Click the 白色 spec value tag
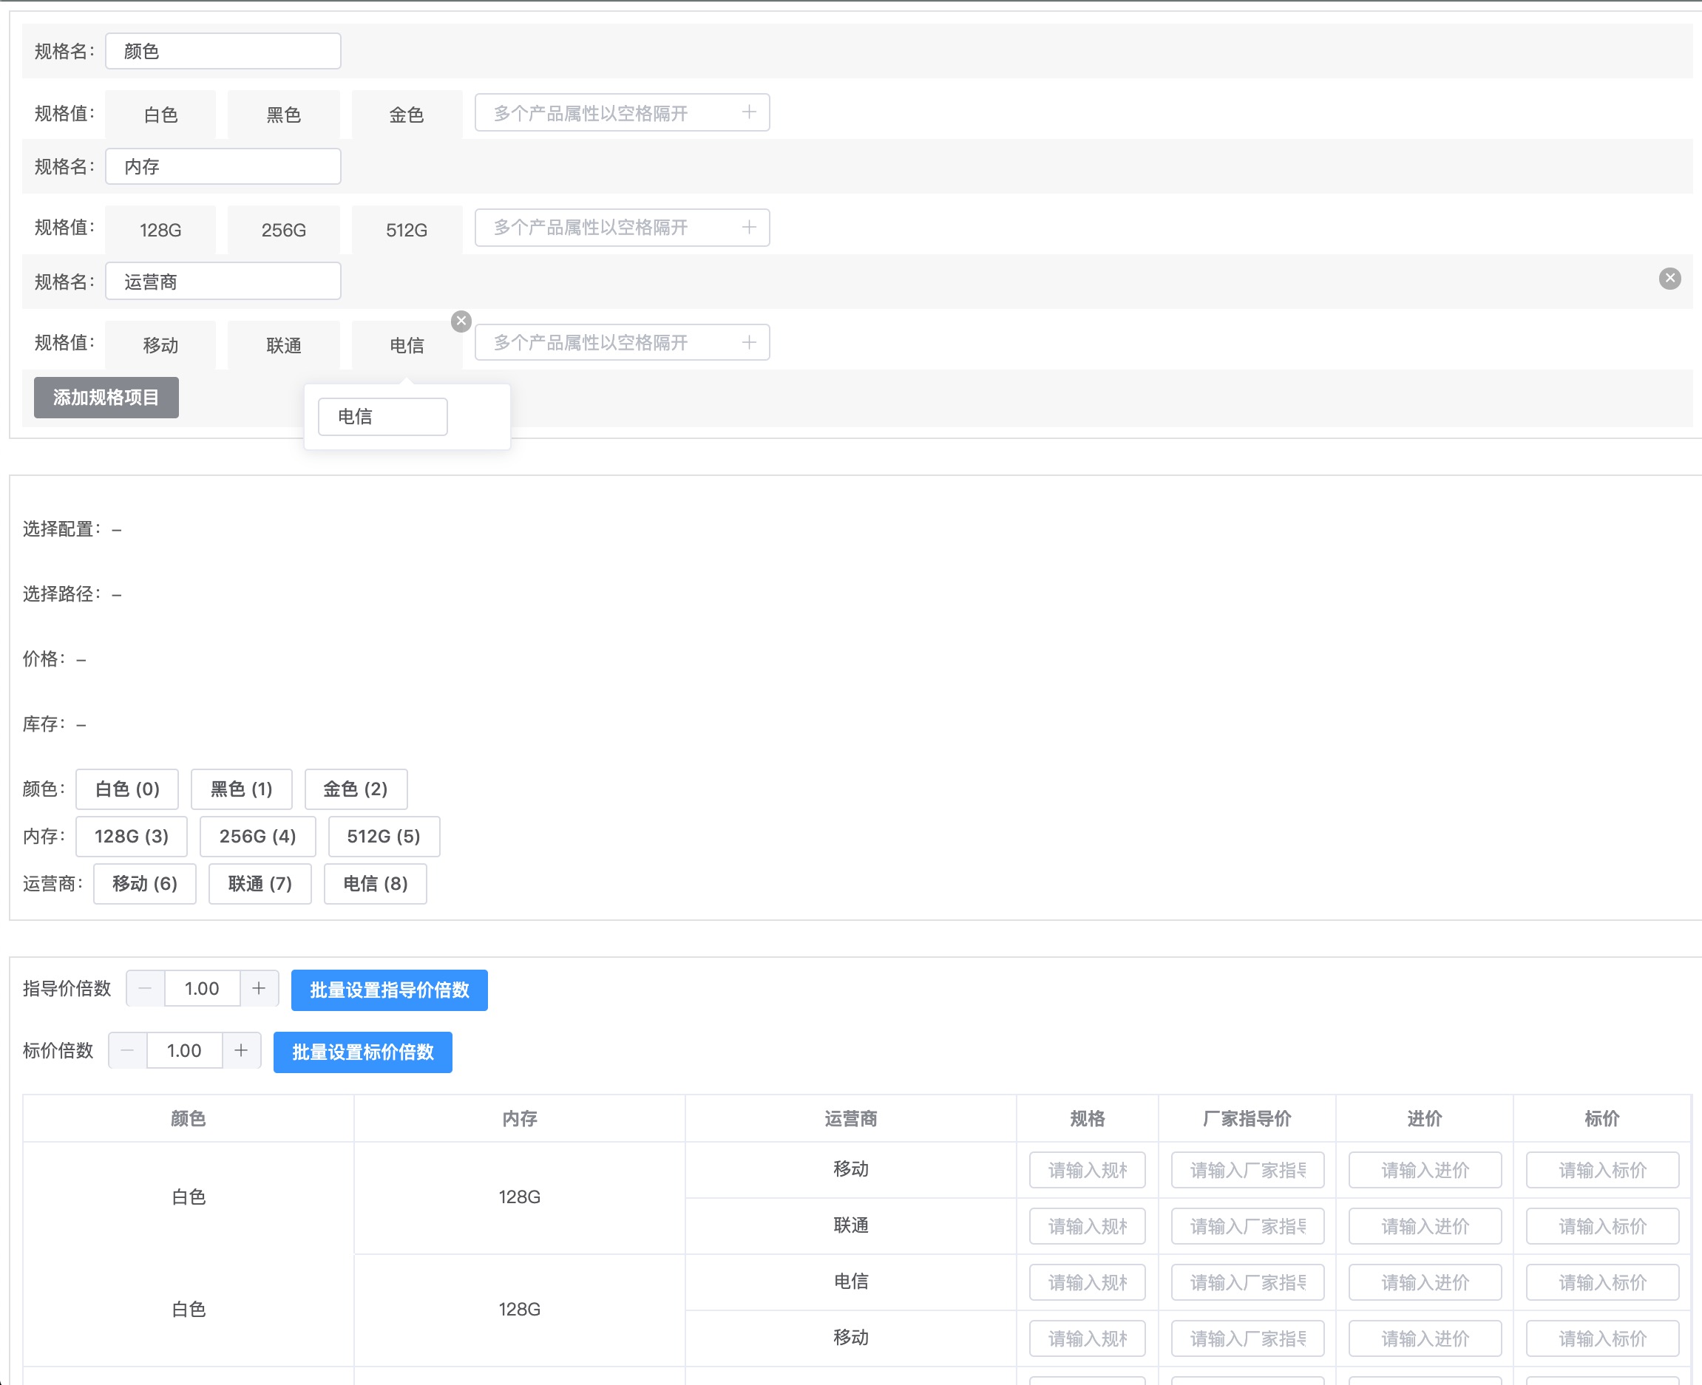This screenshot has width=1702, height=1385. [x=160, y=115]
